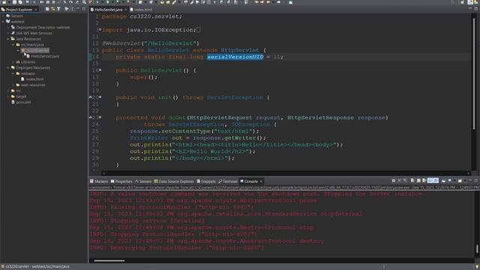
Task: Switch to the index.html editor tab
Action: [141, 10]
